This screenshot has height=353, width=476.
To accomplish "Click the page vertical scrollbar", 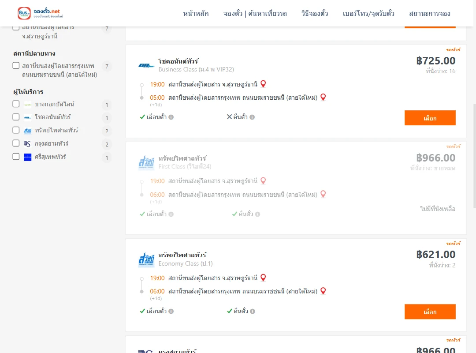I will pos(474,156).
